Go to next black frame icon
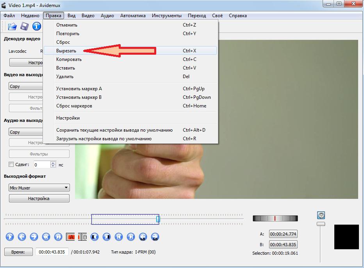Viewport: 364px width, 268px height. coord(107,237)
